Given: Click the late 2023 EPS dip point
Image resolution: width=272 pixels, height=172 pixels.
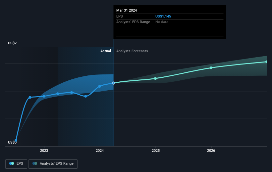Looking at the screenshot, I should tap(85, 96).
